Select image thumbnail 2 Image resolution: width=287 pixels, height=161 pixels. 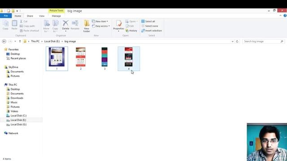tap(81, 59)
